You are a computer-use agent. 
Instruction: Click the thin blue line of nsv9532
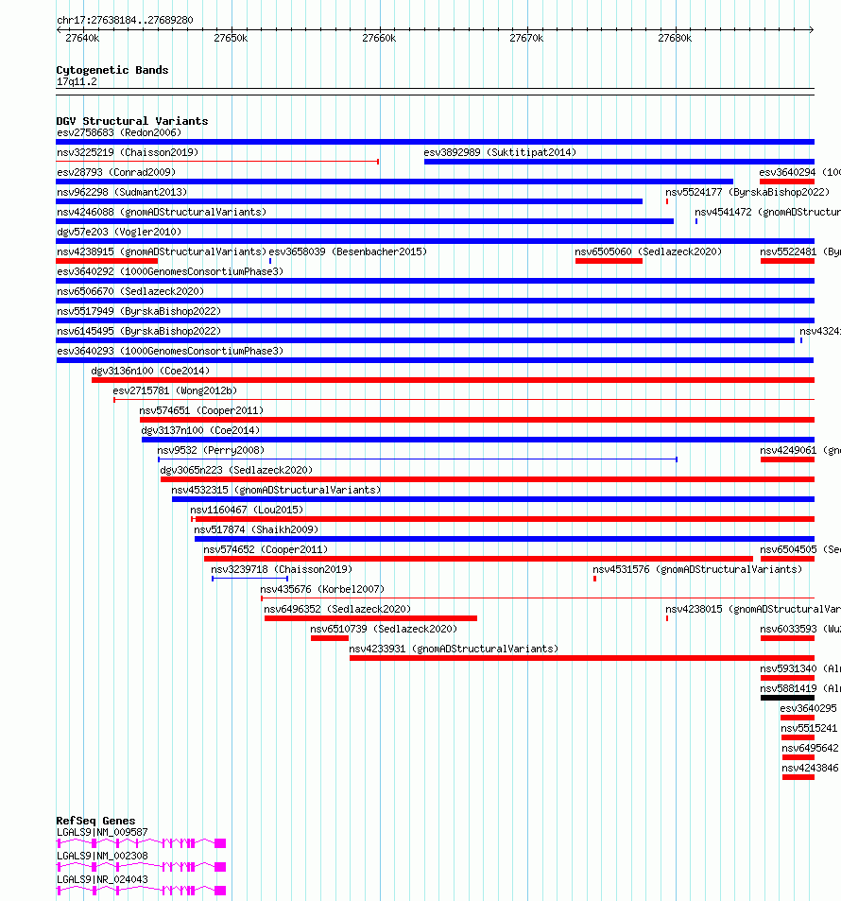418,459
